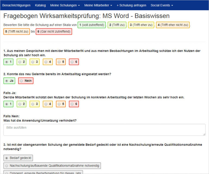209x174 pixels.
Task: Click the '3 (Trifft eher zu)' legend badge
Action: (141, 25)
